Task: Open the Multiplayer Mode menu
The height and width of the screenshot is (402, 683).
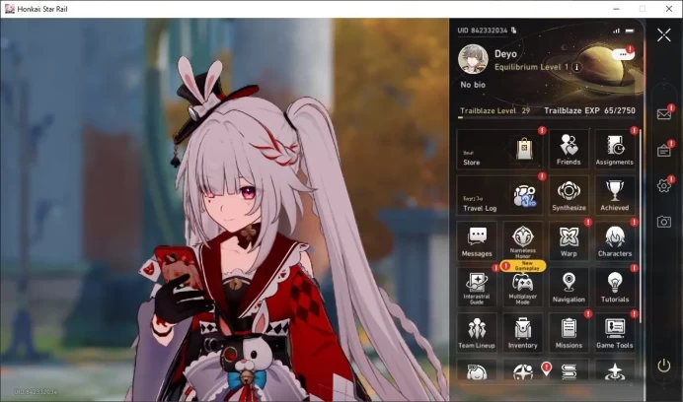Action: 523,287
